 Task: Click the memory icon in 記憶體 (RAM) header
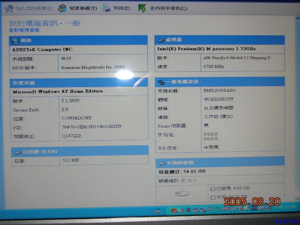[x=17, y=152]
